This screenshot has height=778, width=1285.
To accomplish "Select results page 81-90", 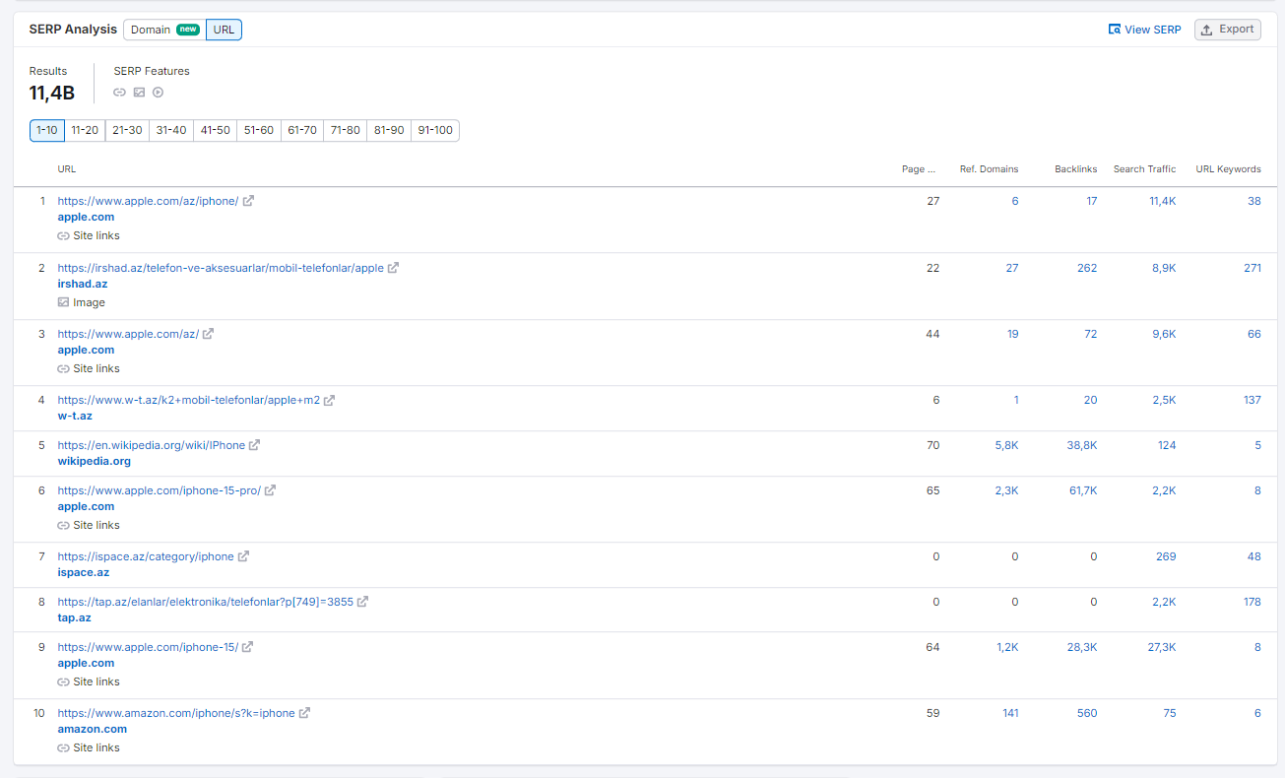I will coord(389,130).
